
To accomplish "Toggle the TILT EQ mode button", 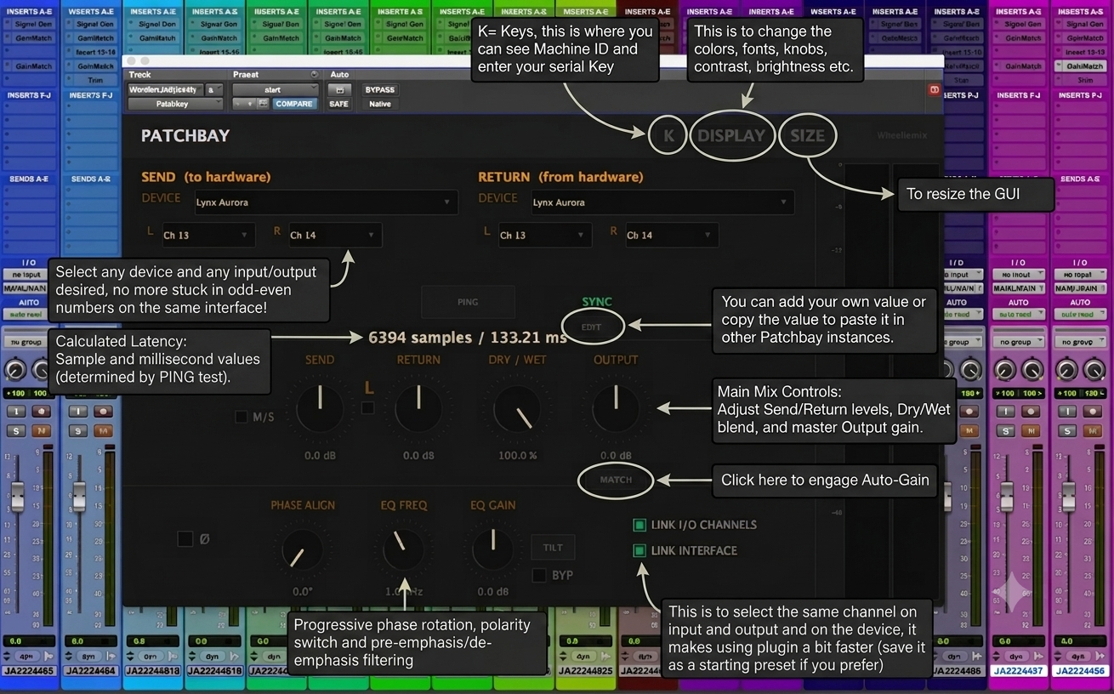I will (553, 548).
